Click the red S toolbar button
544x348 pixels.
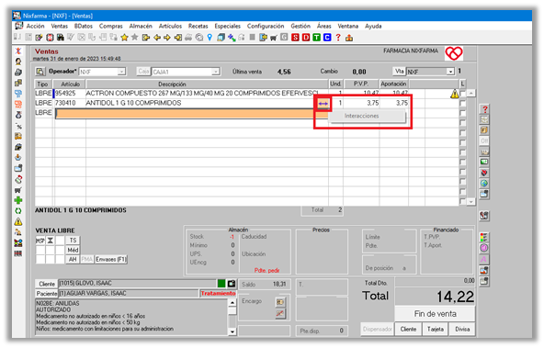[x=295, y=38]
